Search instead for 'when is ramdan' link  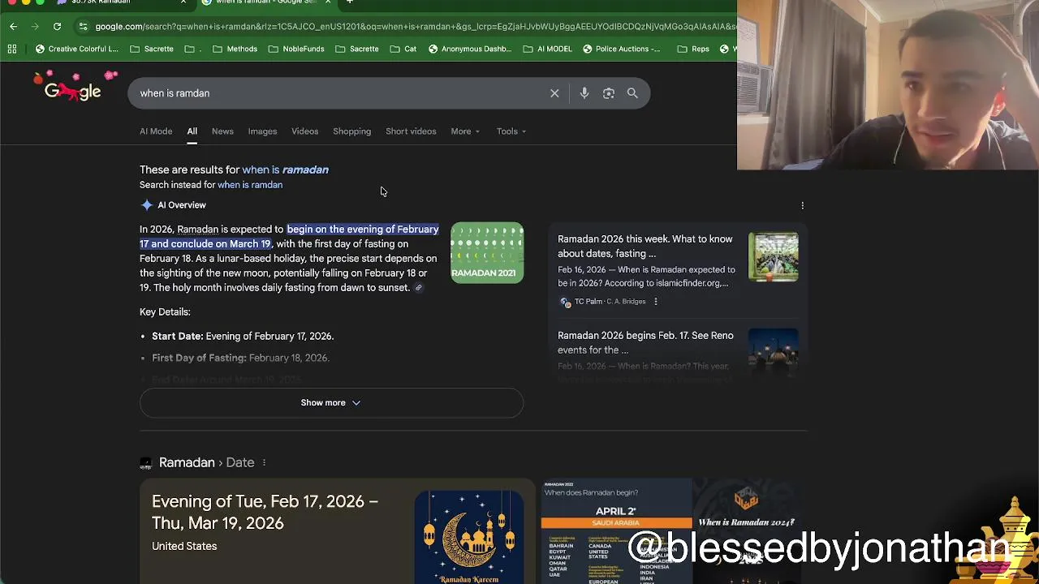click(x=250, y=185)
